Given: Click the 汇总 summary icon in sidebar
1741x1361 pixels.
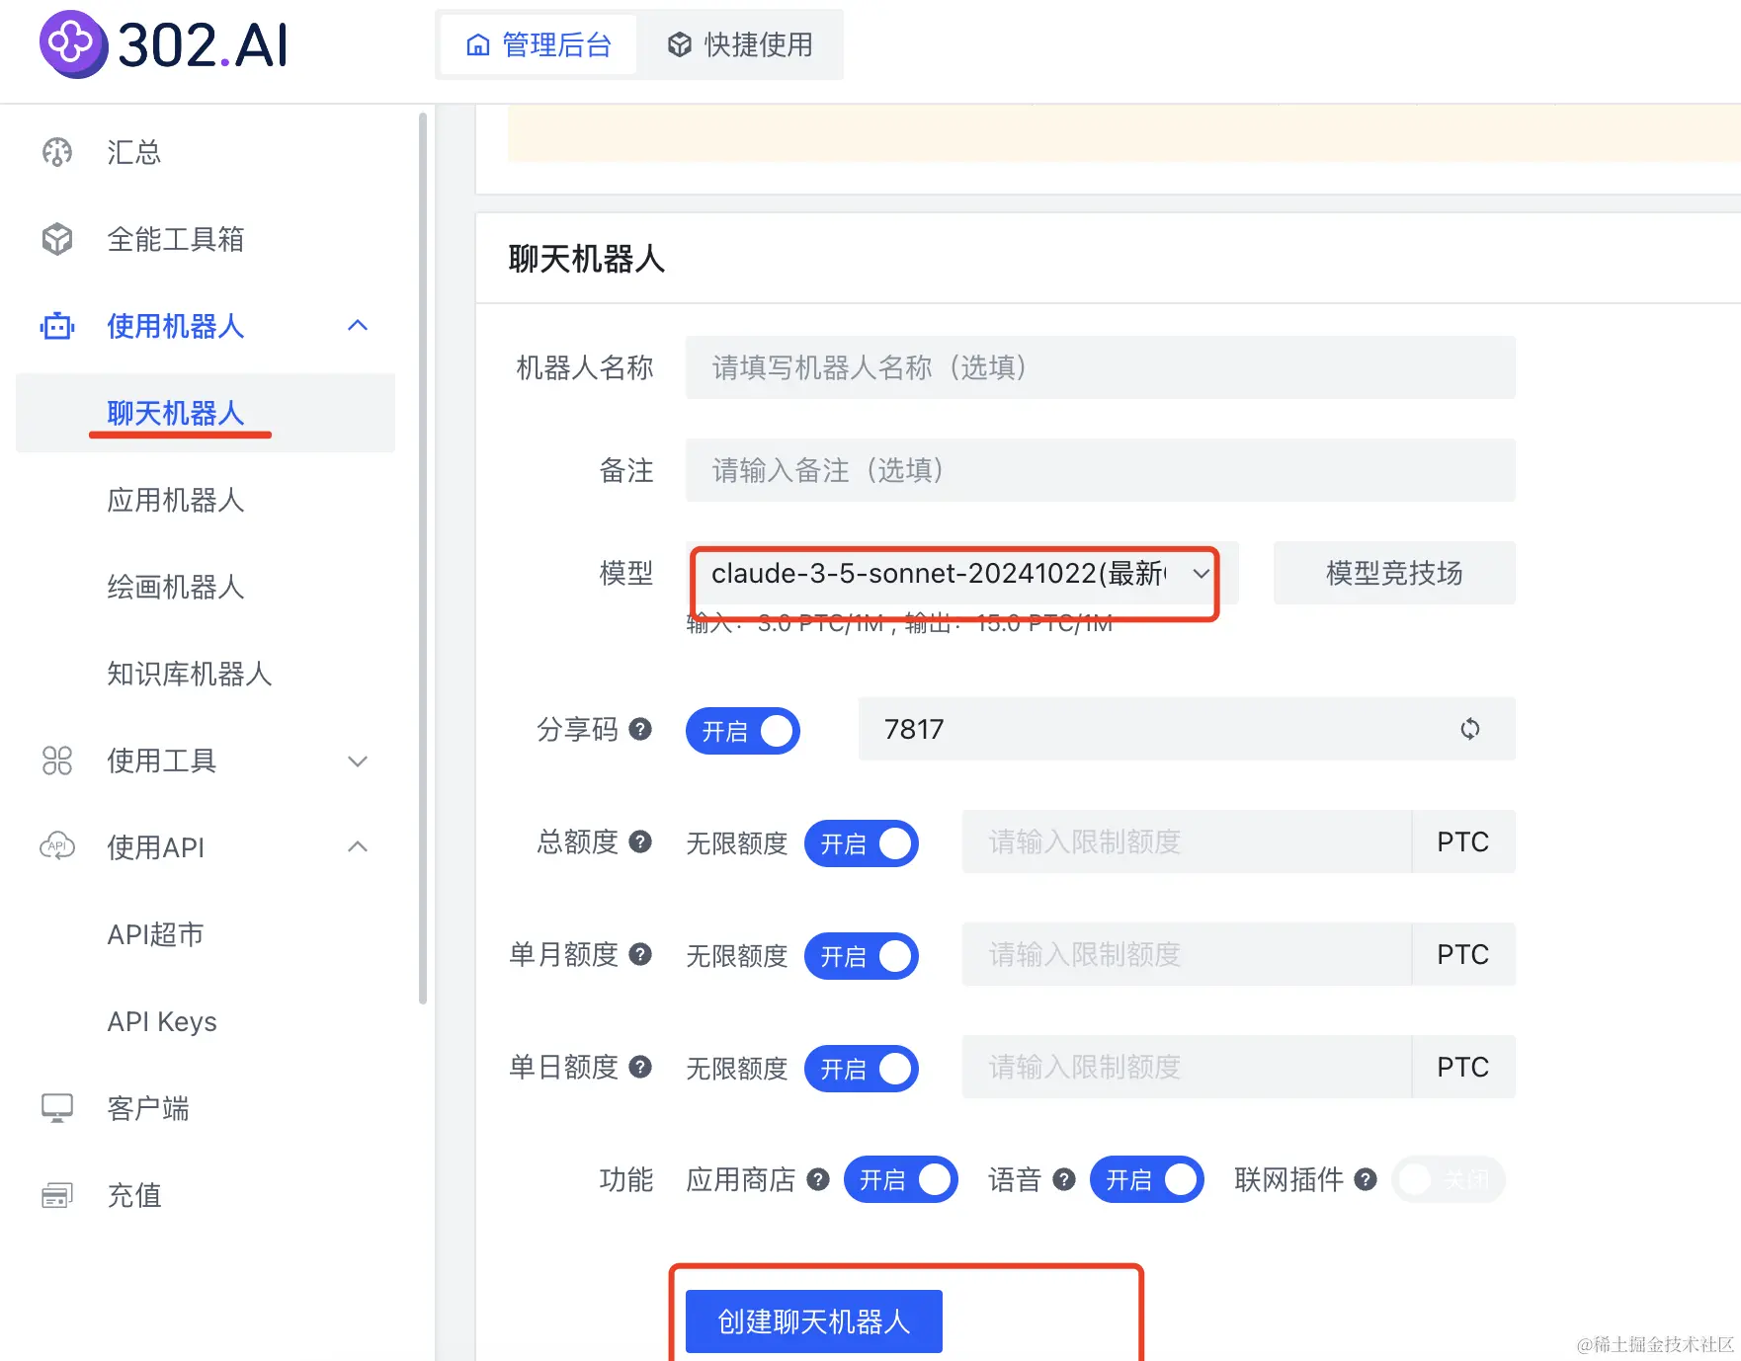Looking at the screenshot, I should pyautogui.click(x=57, y=152).
